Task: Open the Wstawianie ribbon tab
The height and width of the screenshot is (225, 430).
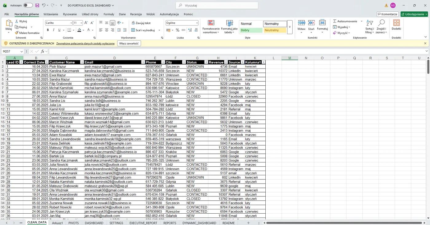Action: pyautogui.click(x=51, y=14)
